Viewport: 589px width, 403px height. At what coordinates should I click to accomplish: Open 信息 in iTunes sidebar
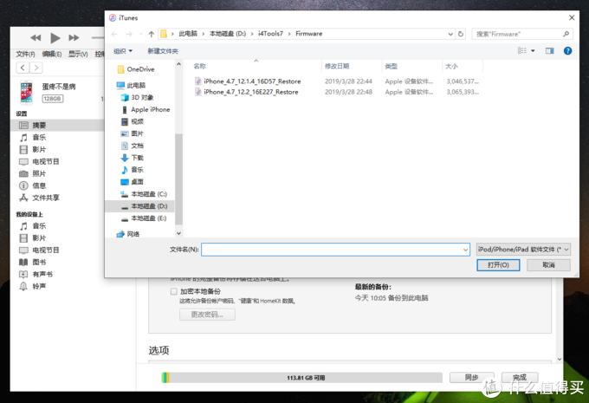point(39,185)
